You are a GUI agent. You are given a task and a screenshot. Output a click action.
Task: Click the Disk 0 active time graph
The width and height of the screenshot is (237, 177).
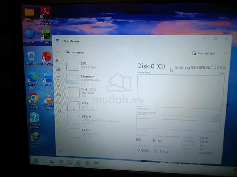coord(180,92)
